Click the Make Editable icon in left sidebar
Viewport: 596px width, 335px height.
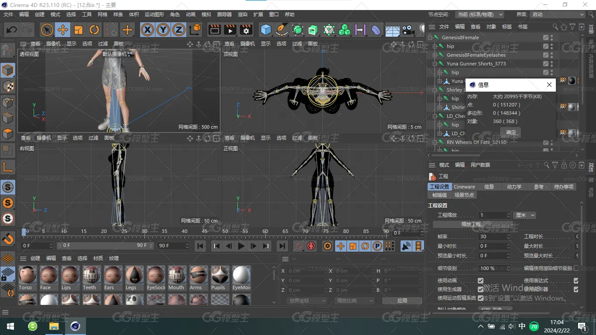(x=8, y=50)
